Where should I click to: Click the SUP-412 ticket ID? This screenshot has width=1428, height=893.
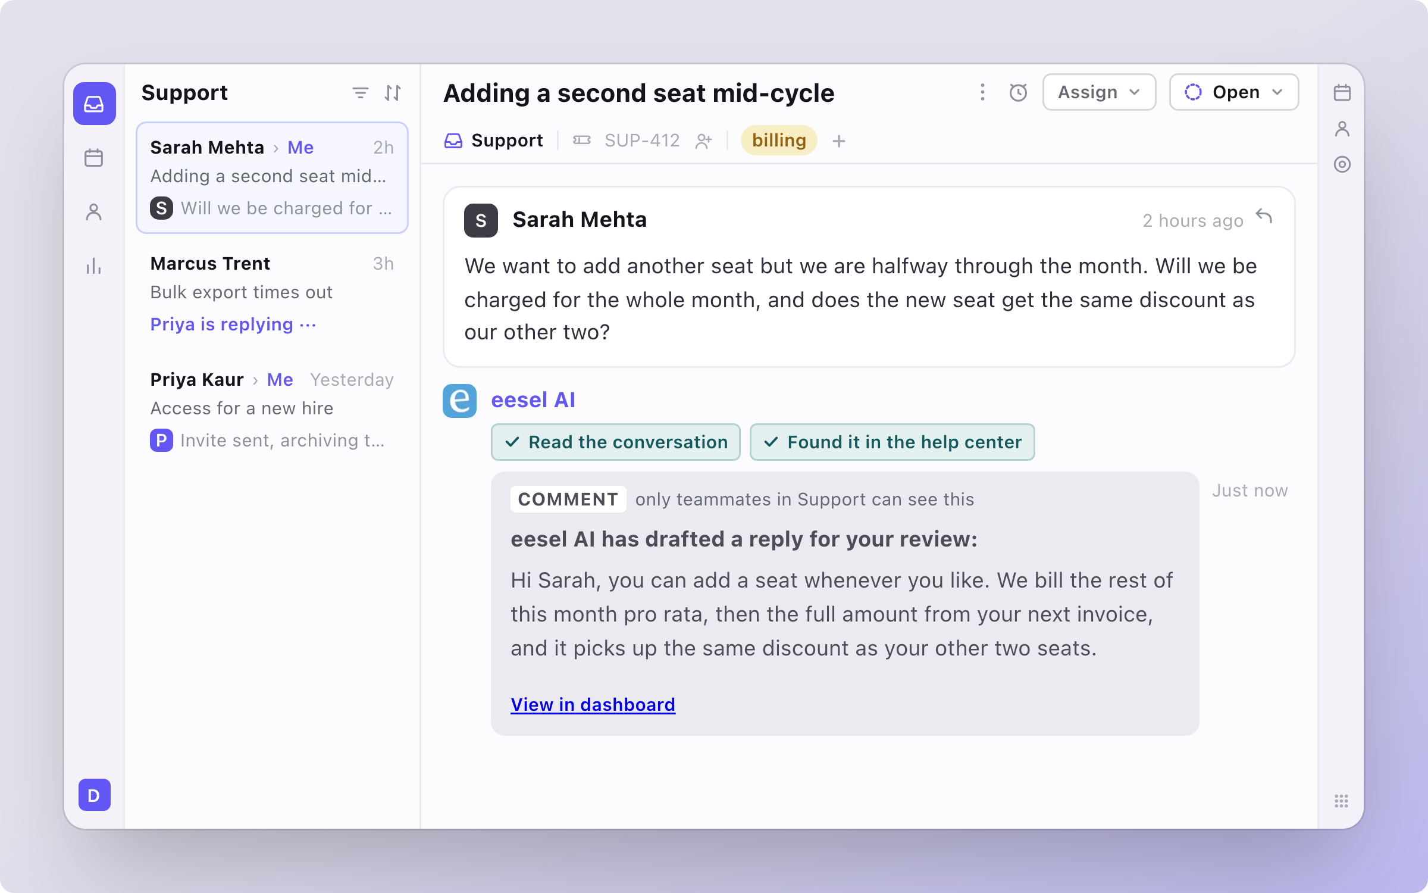(x=642, y=140)
